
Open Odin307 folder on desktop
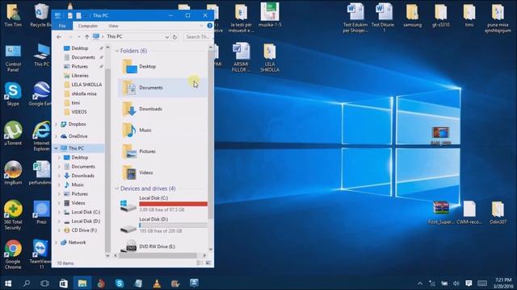(498, 213)
